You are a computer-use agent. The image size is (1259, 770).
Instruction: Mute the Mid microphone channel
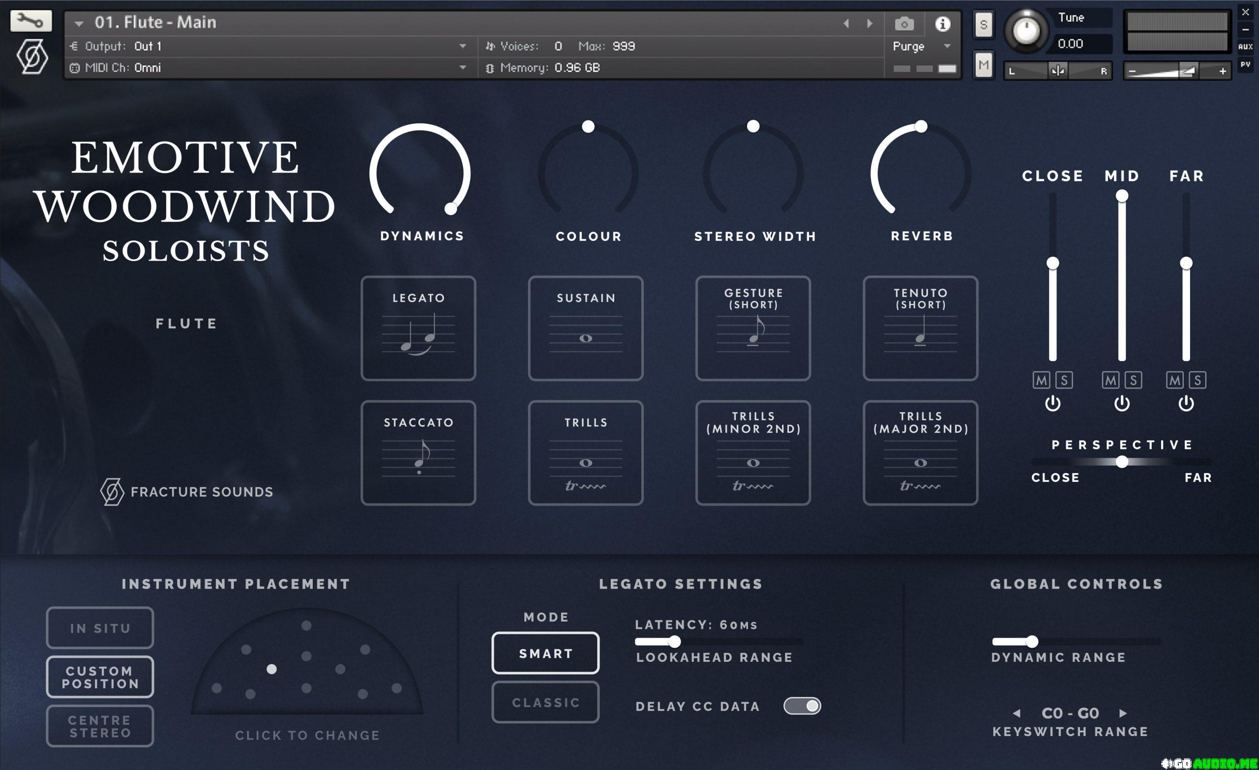pyautogui.click(x=1110, y=380)
